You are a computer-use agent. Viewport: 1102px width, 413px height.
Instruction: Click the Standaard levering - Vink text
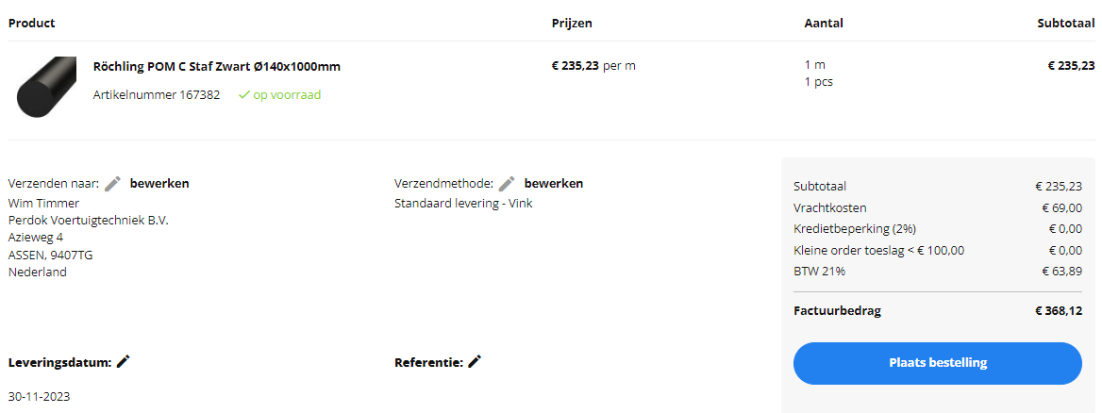pyautogui.click(x=463, y=203)
